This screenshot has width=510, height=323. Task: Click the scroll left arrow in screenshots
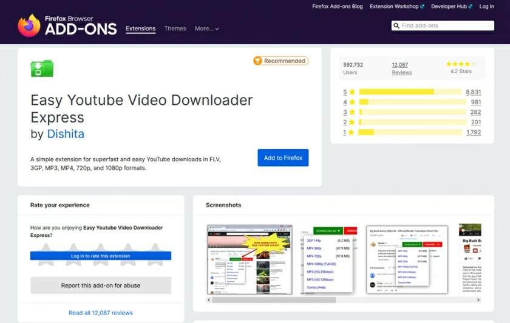pyautogui.click(x=209, y=299)
